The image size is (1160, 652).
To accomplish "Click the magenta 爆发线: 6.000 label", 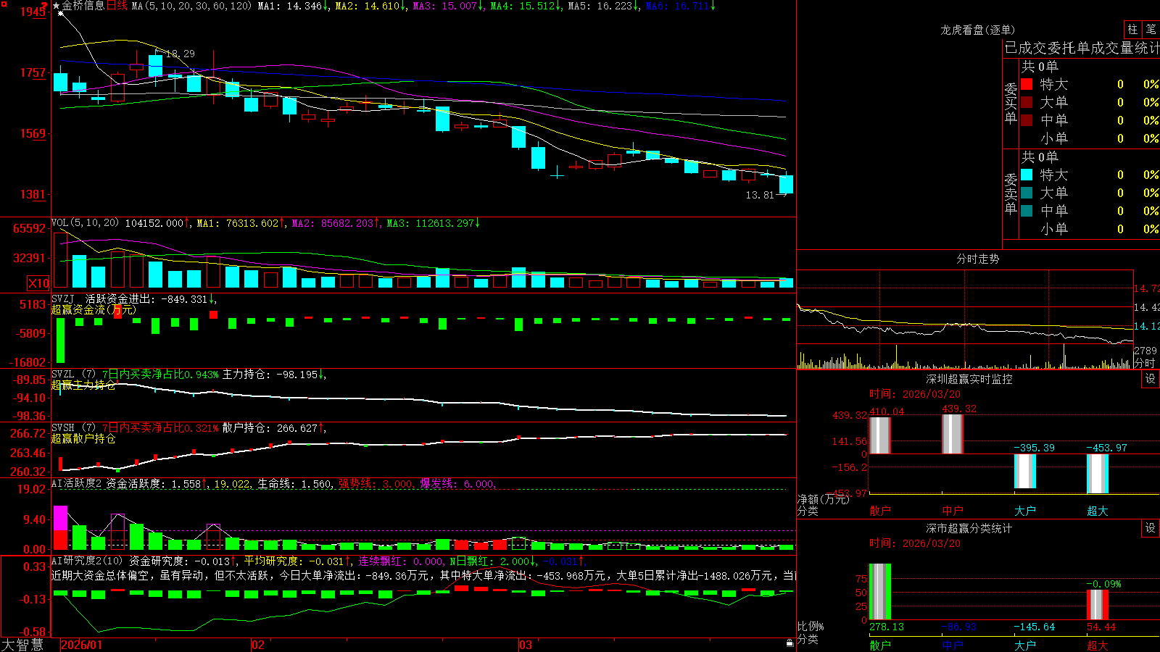I will [458, 484].
